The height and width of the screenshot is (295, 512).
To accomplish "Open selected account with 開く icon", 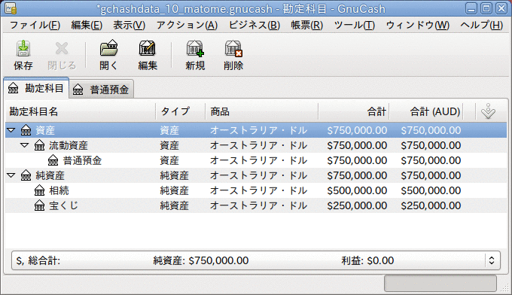I will [x=108, y=49].
